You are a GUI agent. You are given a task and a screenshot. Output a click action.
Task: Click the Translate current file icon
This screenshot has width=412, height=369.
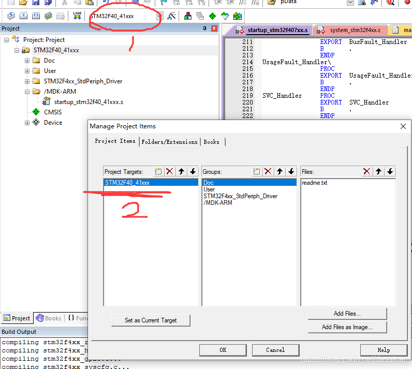tap(11, 16)
